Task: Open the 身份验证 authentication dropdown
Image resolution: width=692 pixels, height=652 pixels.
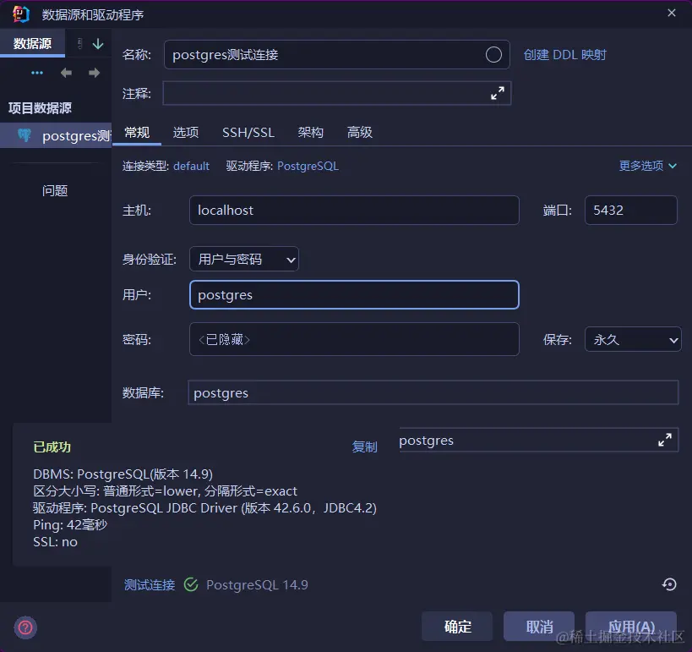Action: coord(243,260)
